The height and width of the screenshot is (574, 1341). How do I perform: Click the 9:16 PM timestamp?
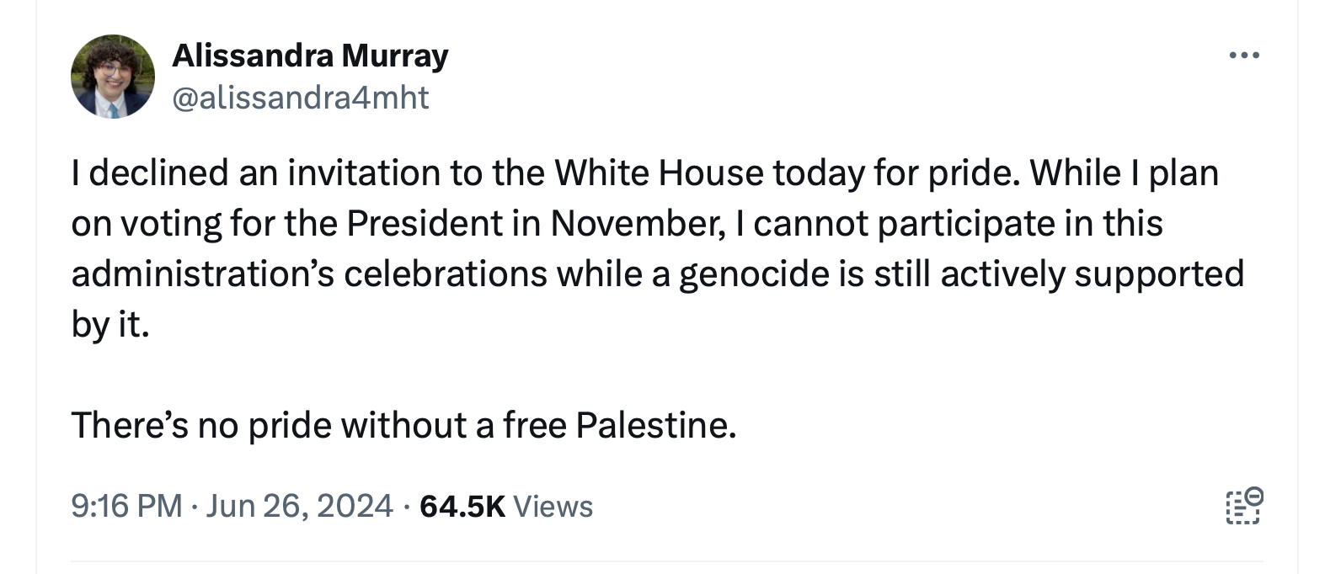point(126,506)
